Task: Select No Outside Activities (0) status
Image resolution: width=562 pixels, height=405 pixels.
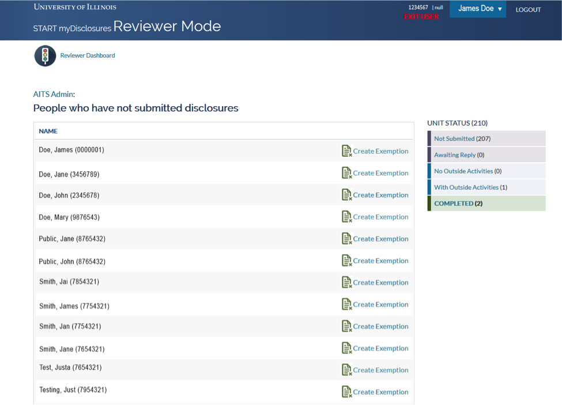Action: 486,171
